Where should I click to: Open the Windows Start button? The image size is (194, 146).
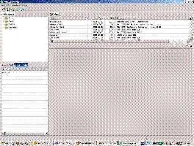5,143
